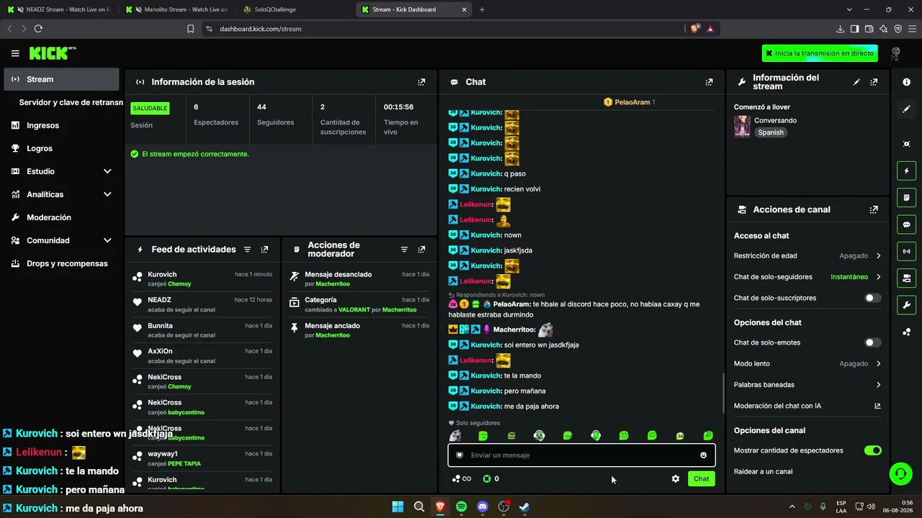Viewport: 922px width, 518px height.
Task: Open chat settings gear
Action: (676, 478)
